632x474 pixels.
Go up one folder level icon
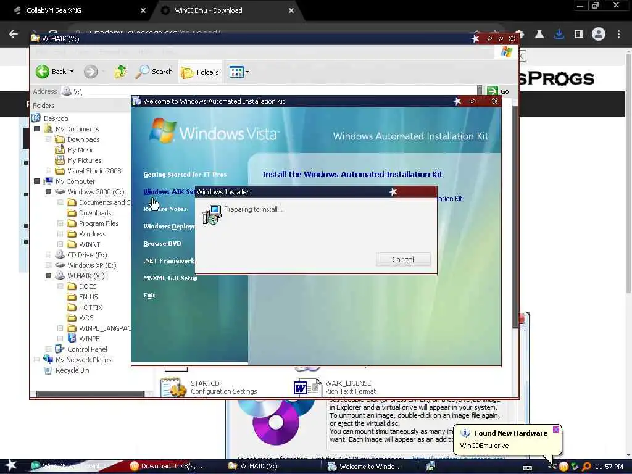click(120, 72)
